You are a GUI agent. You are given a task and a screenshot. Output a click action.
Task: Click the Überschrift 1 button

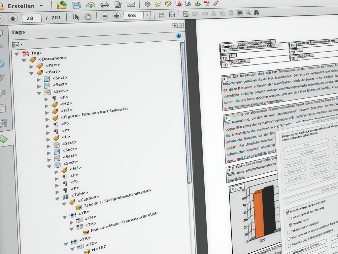(x=294, y=163)
